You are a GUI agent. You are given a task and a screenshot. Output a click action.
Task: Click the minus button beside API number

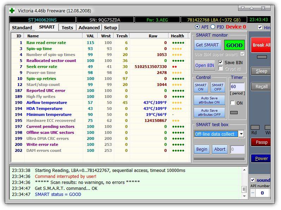point(253,193)
